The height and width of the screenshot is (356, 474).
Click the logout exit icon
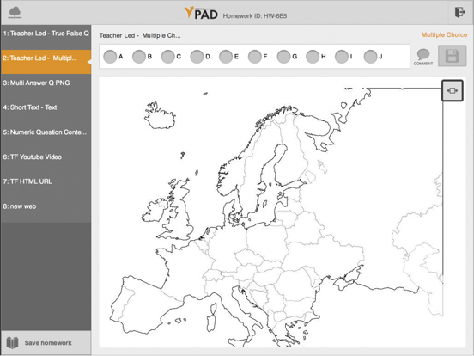[x=459, y=12]
